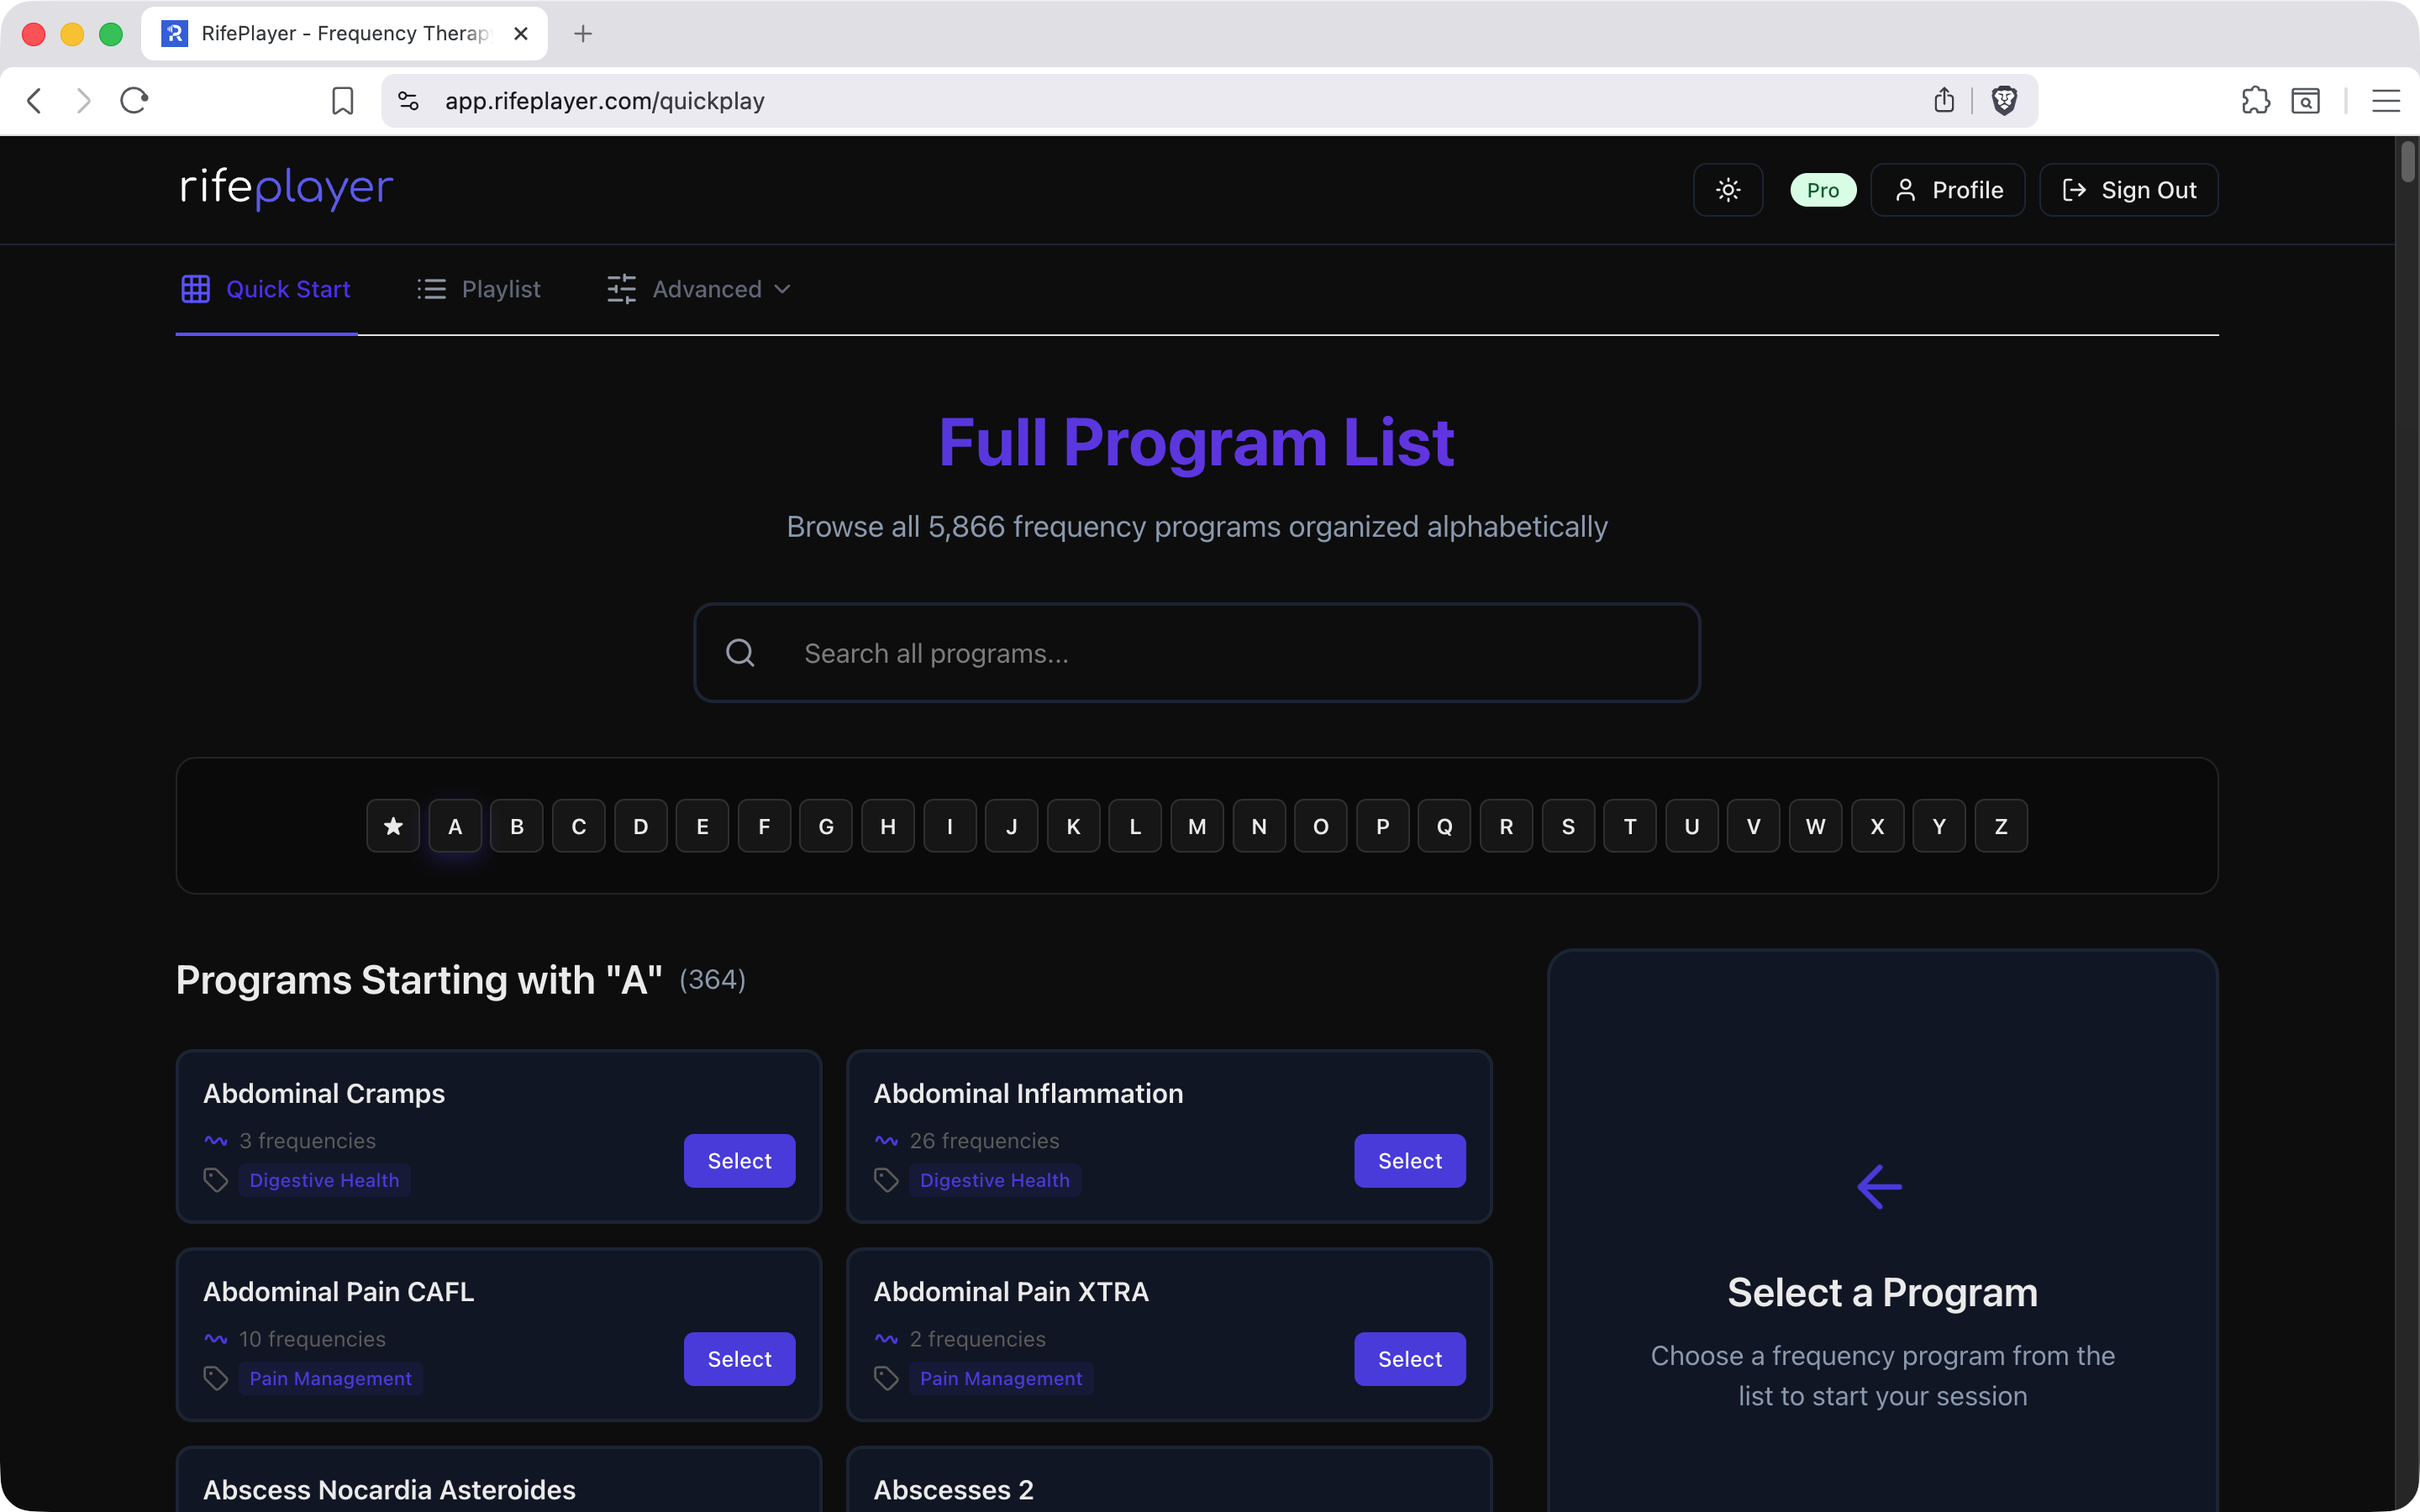Click Pain Management tag on Abdominal Pain CAFL
The height and width of the screenshot is (1512, 2420).
[330, 1378]
